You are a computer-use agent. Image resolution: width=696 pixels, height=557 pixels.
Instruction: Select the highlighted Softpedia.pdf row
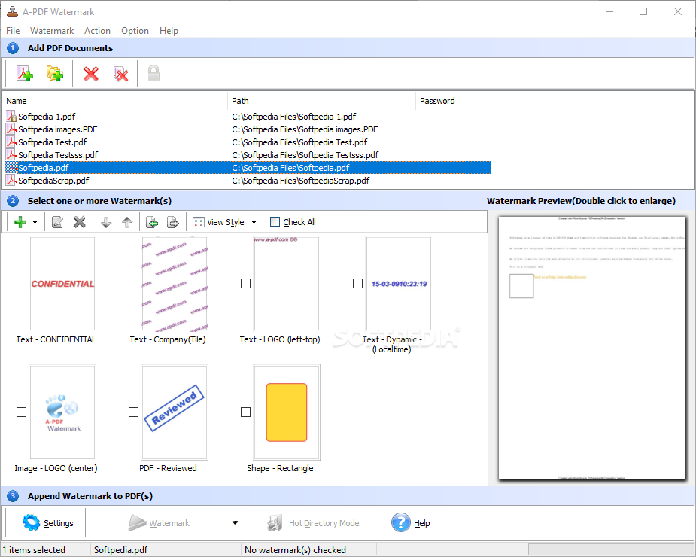(248, 167)
